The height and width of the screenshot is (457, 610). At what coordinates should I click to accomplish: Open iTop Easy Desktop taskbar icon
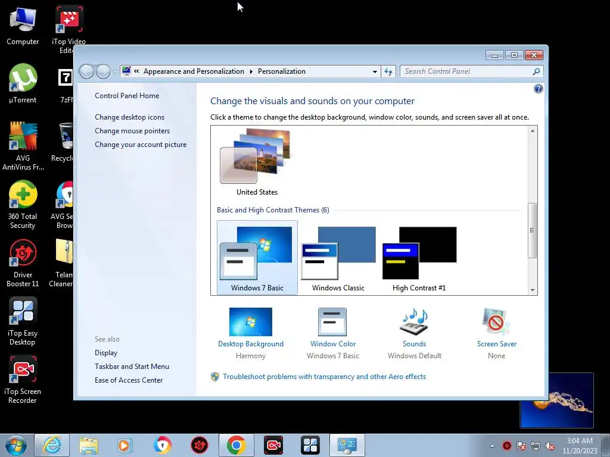(310, 445)
